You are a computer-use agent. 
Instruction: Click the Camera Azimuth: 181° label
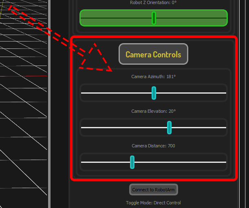point(153,77)
